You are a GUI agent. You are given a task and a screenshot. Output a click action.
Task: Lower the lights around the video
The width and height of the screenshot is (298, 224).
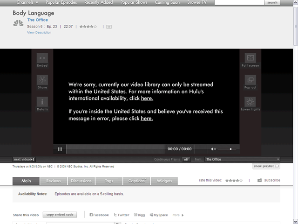click(251, 102)
